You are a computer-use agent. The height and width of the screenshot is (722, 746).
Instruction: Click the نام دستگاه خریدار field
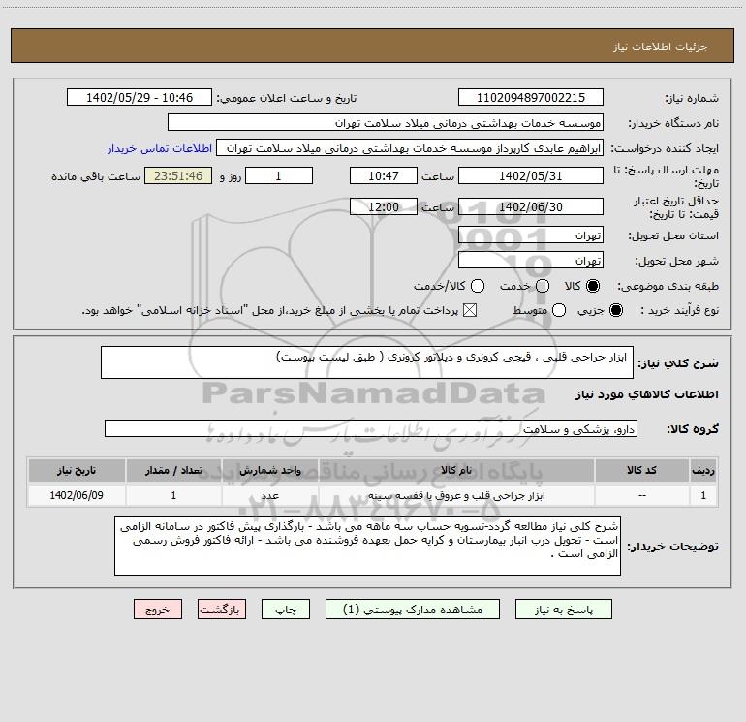tap(386, 122)
